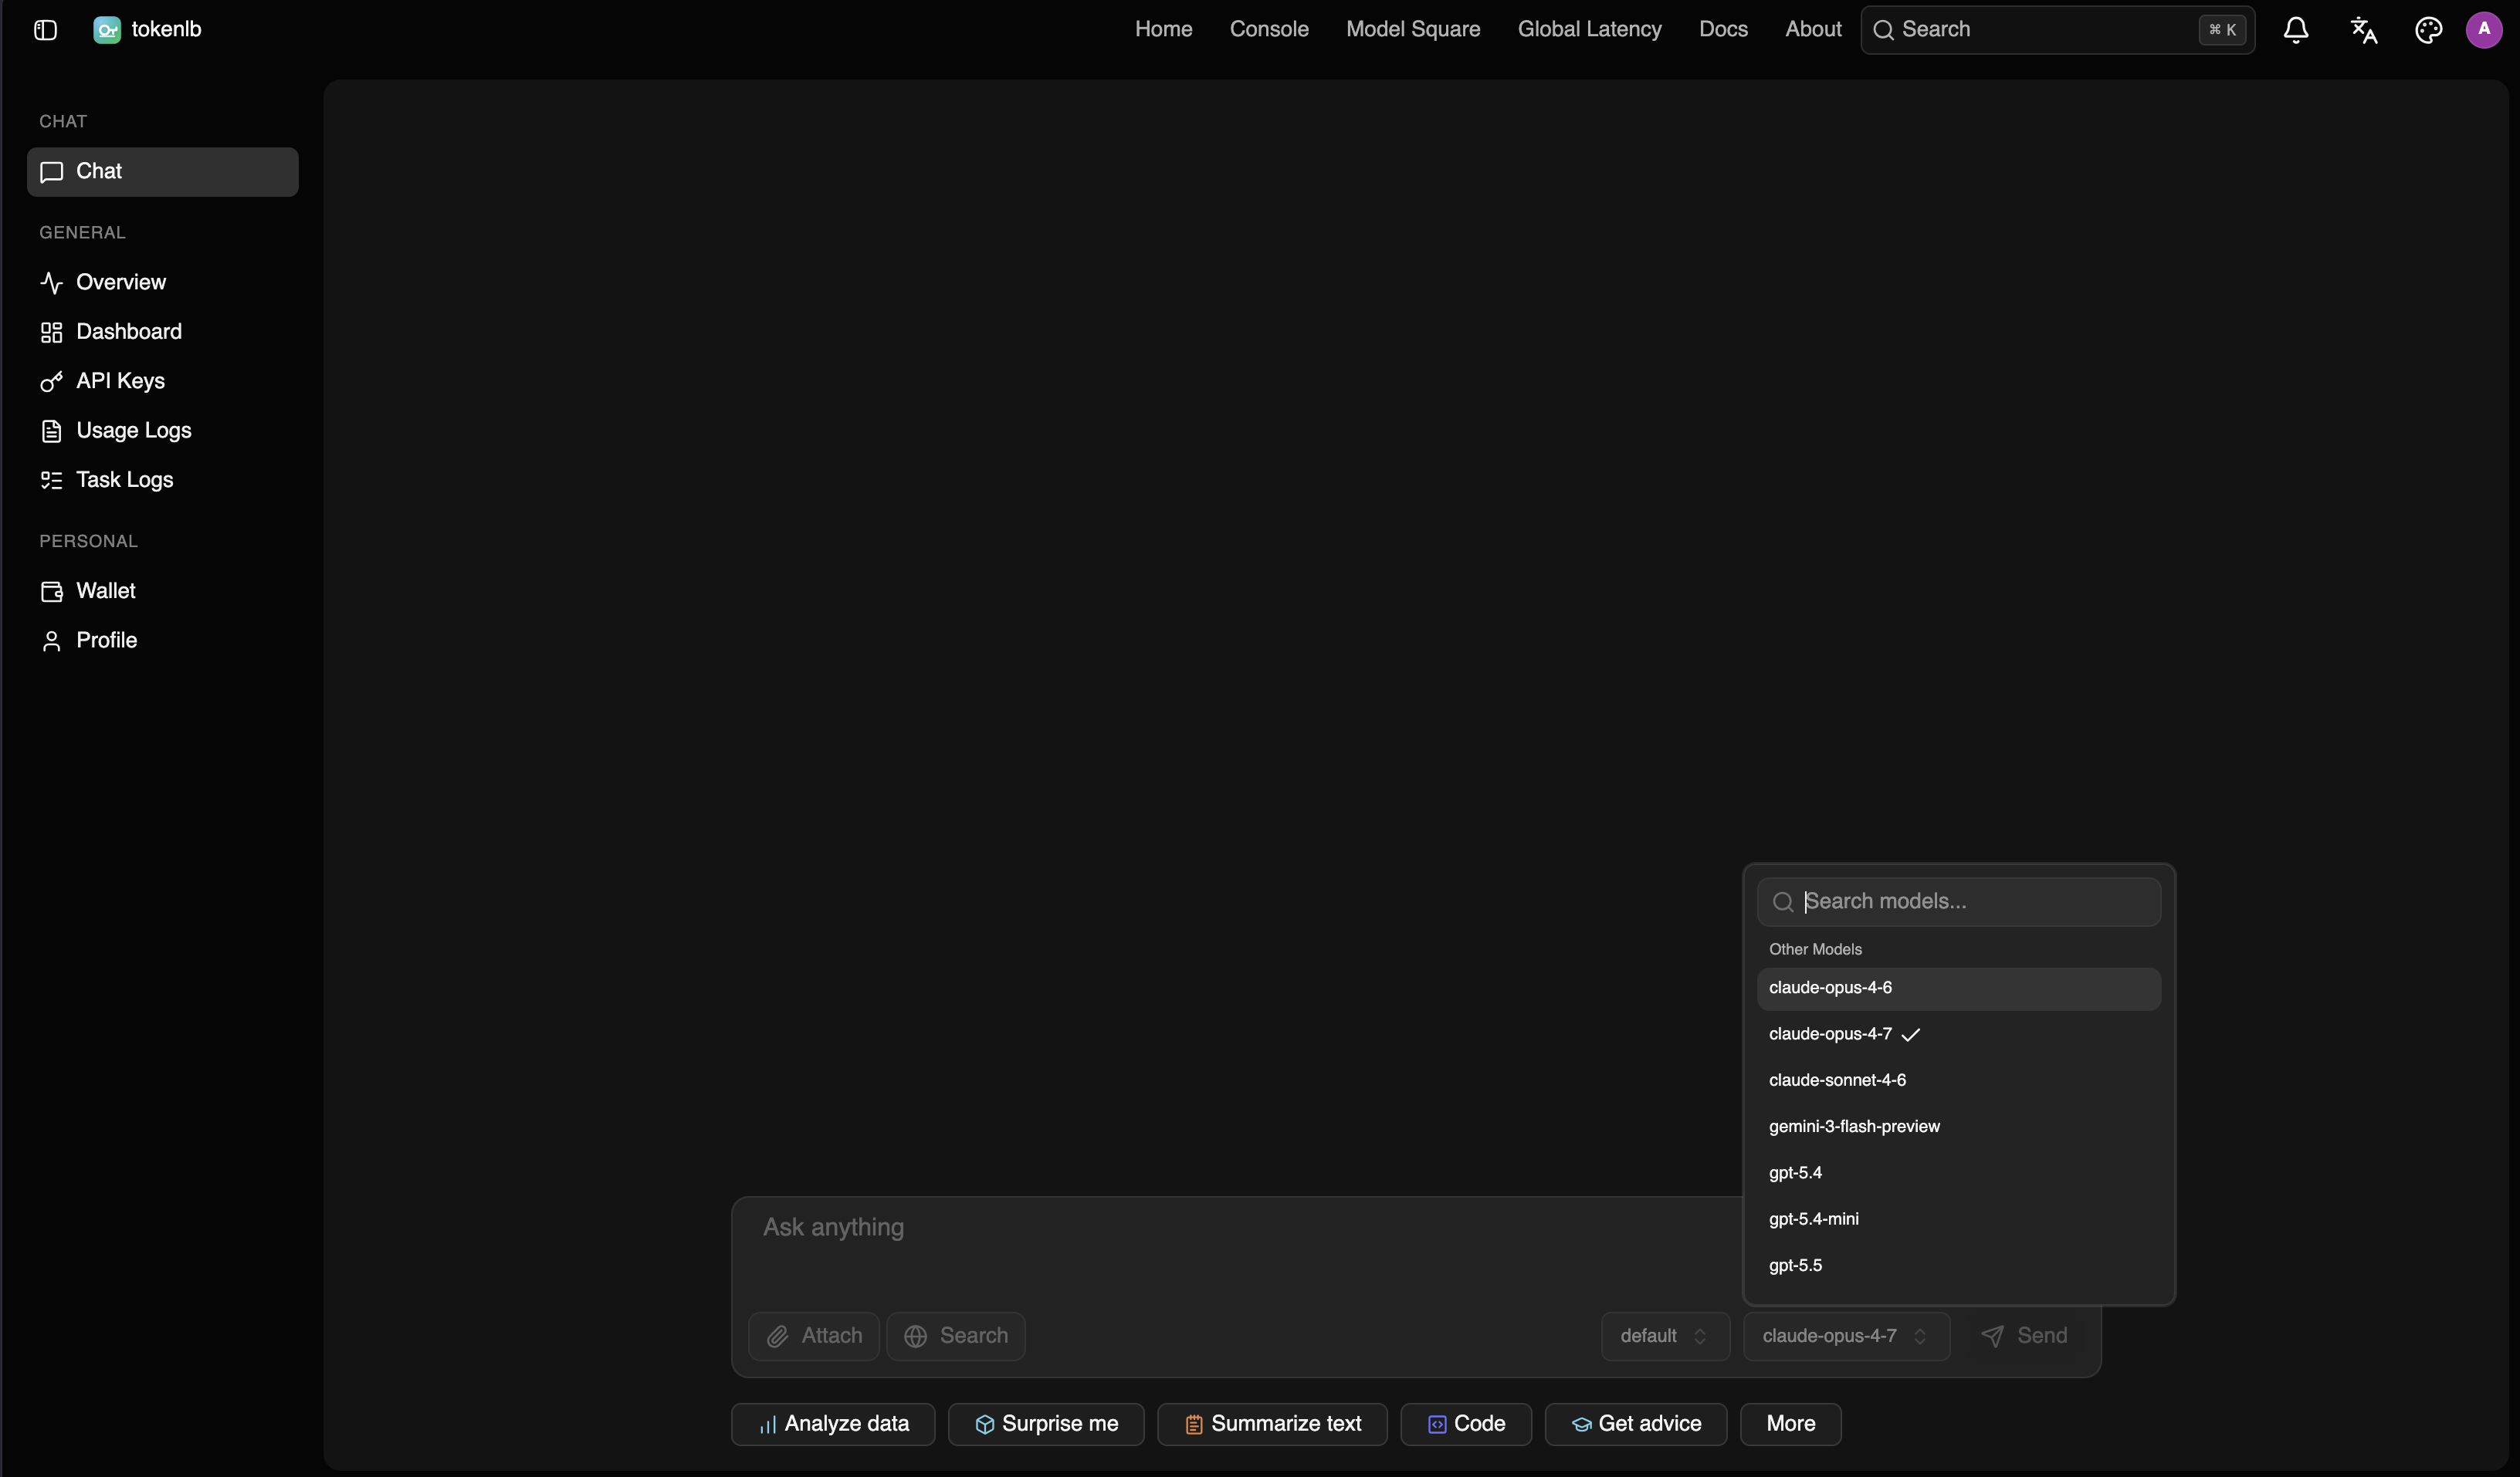
Task: Toggle the sidebar collapse icon
Action: 45,30
